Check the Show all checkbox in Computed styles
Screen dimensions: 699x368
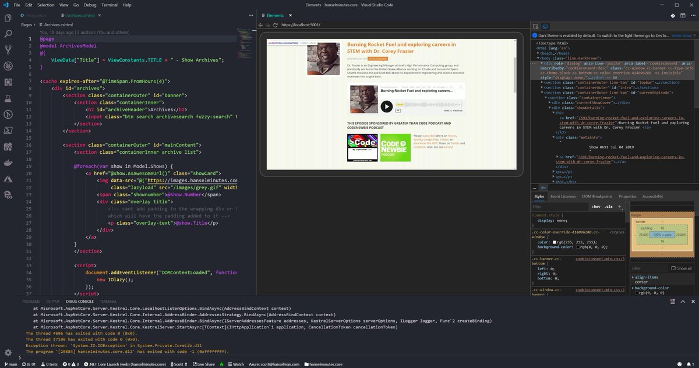(673, 268)
